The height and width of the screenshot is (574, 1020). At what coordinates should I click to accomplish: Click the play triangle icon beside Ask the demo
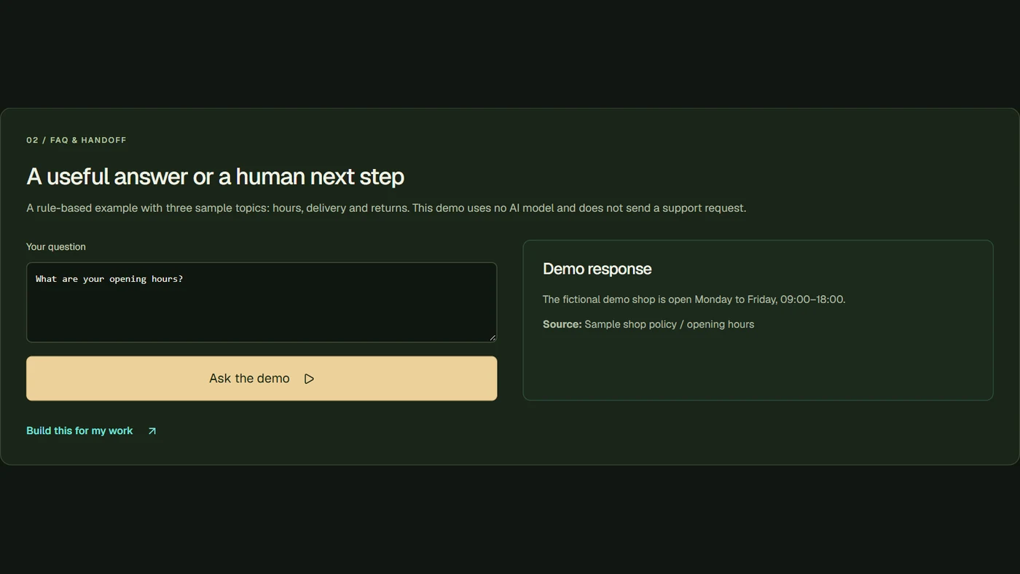309,379
